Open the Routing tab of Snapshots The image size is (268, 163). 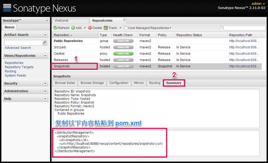point(155,83)
